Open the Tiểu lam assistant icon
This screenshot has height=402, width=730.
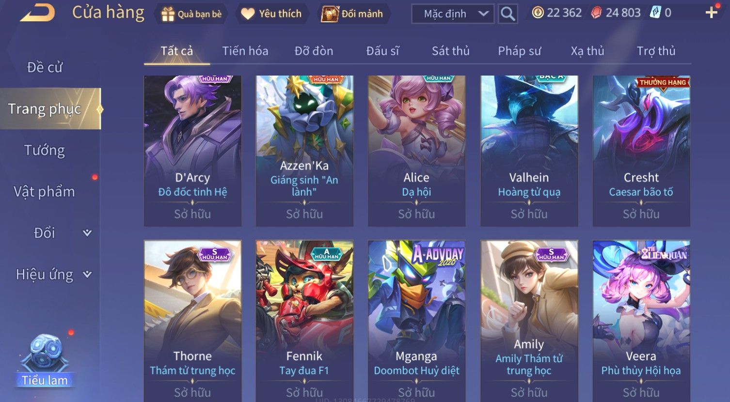tap(45, 361)
